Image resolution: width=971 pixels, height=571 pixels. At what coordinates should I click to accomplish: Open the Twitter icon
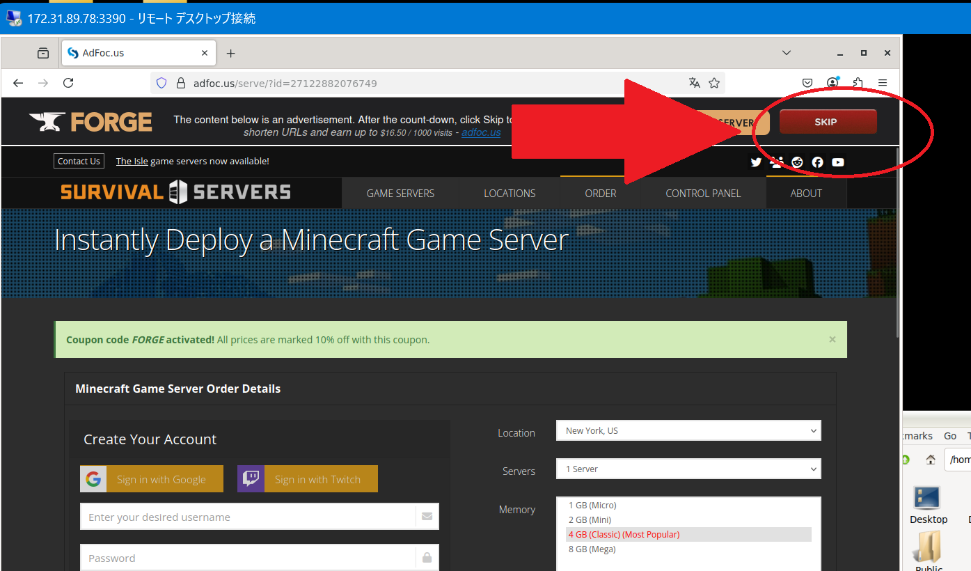coord(756,162)
